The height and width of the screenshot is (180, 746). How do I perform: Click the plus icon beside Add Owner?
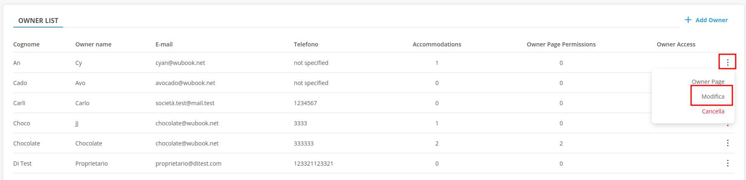click(x=688, y=20)
